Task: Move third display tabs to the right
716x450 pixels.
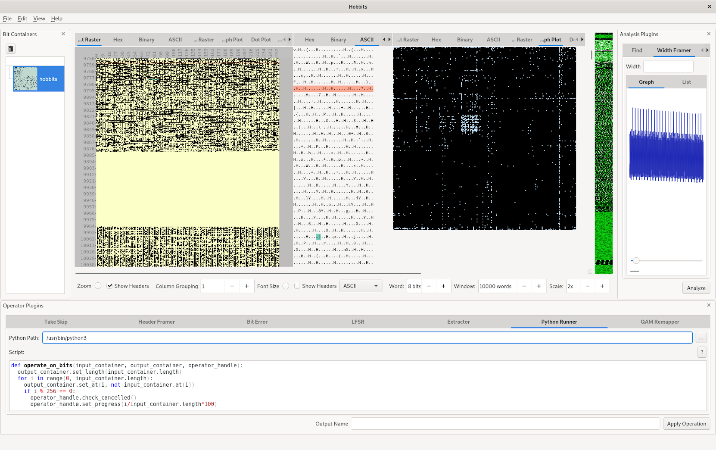Action: (582, 40)
